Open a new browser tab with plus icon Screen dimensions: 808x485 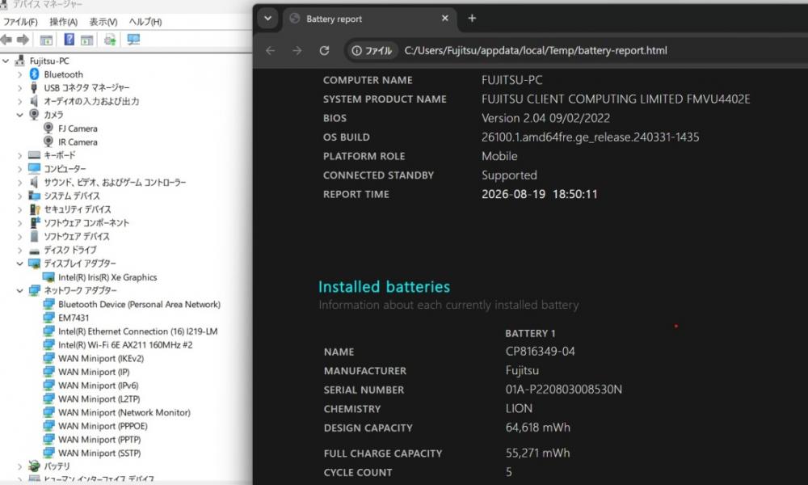tap(472, 19)
